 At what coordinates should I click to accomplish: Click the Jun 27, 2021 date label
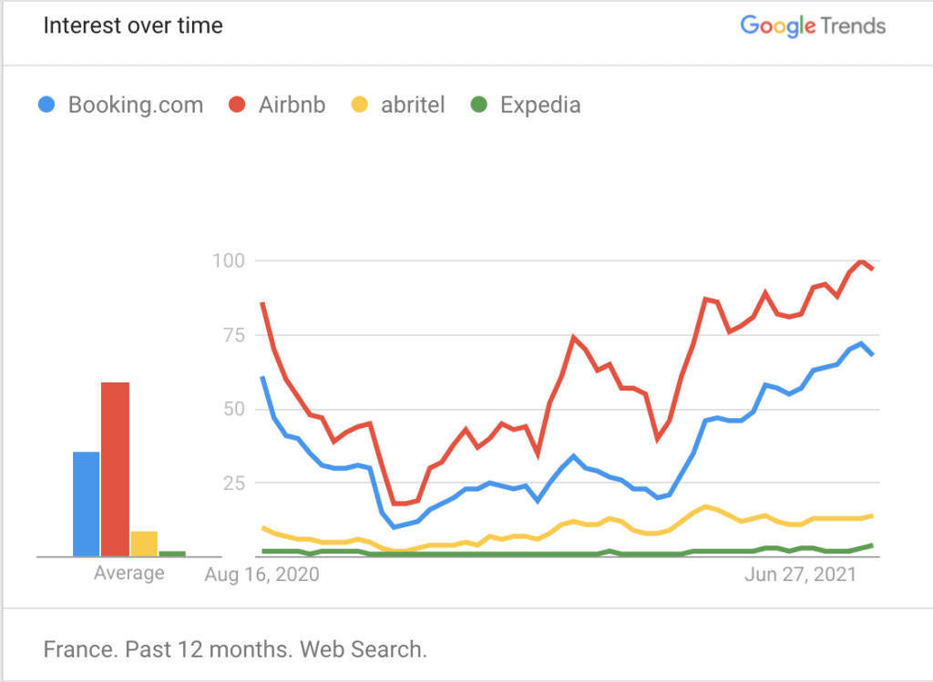tap(800, 575)
